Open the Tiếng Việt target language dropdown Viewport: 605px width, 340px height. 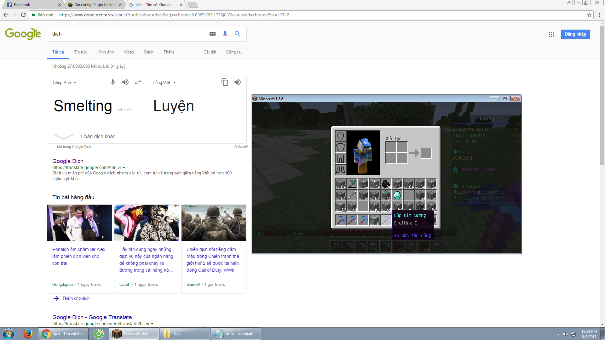point(164,82)
